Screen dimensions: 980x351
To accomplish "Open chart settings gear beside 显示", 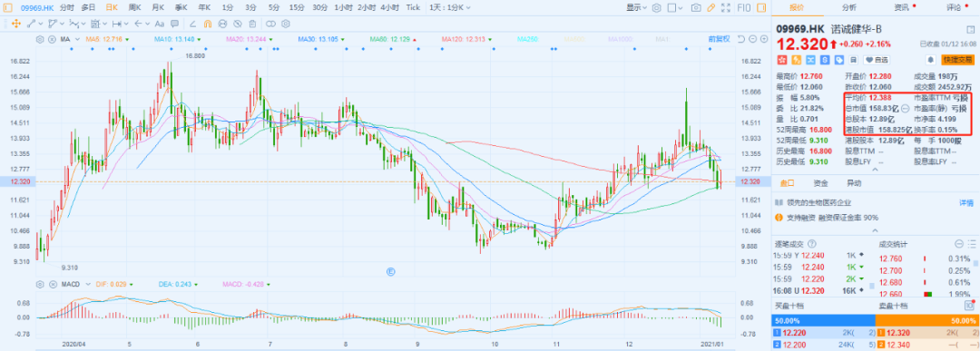I will pos(656,8).
